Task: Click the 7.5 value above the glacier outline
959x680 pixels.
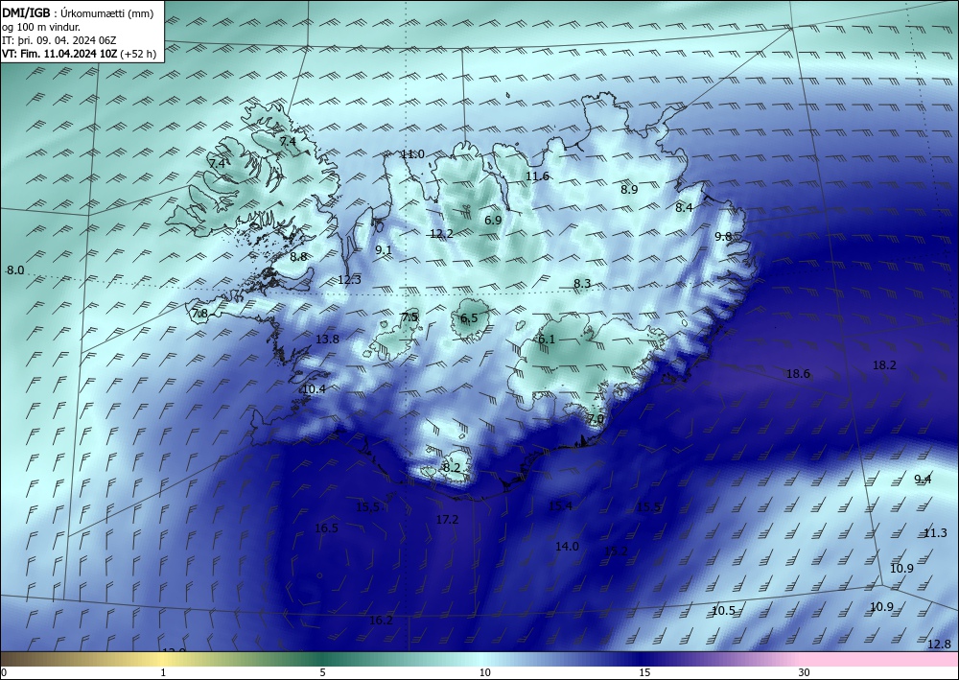Action: point(409,317)
